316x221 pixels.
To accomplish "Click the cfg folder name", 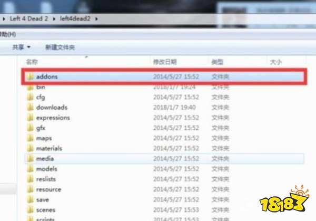I will click(41, 98).
